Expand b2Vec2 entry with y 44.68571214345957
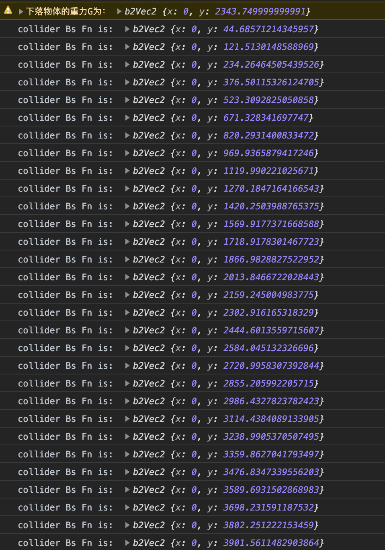This screenshot has width=385, height=550. click(127, 29)
